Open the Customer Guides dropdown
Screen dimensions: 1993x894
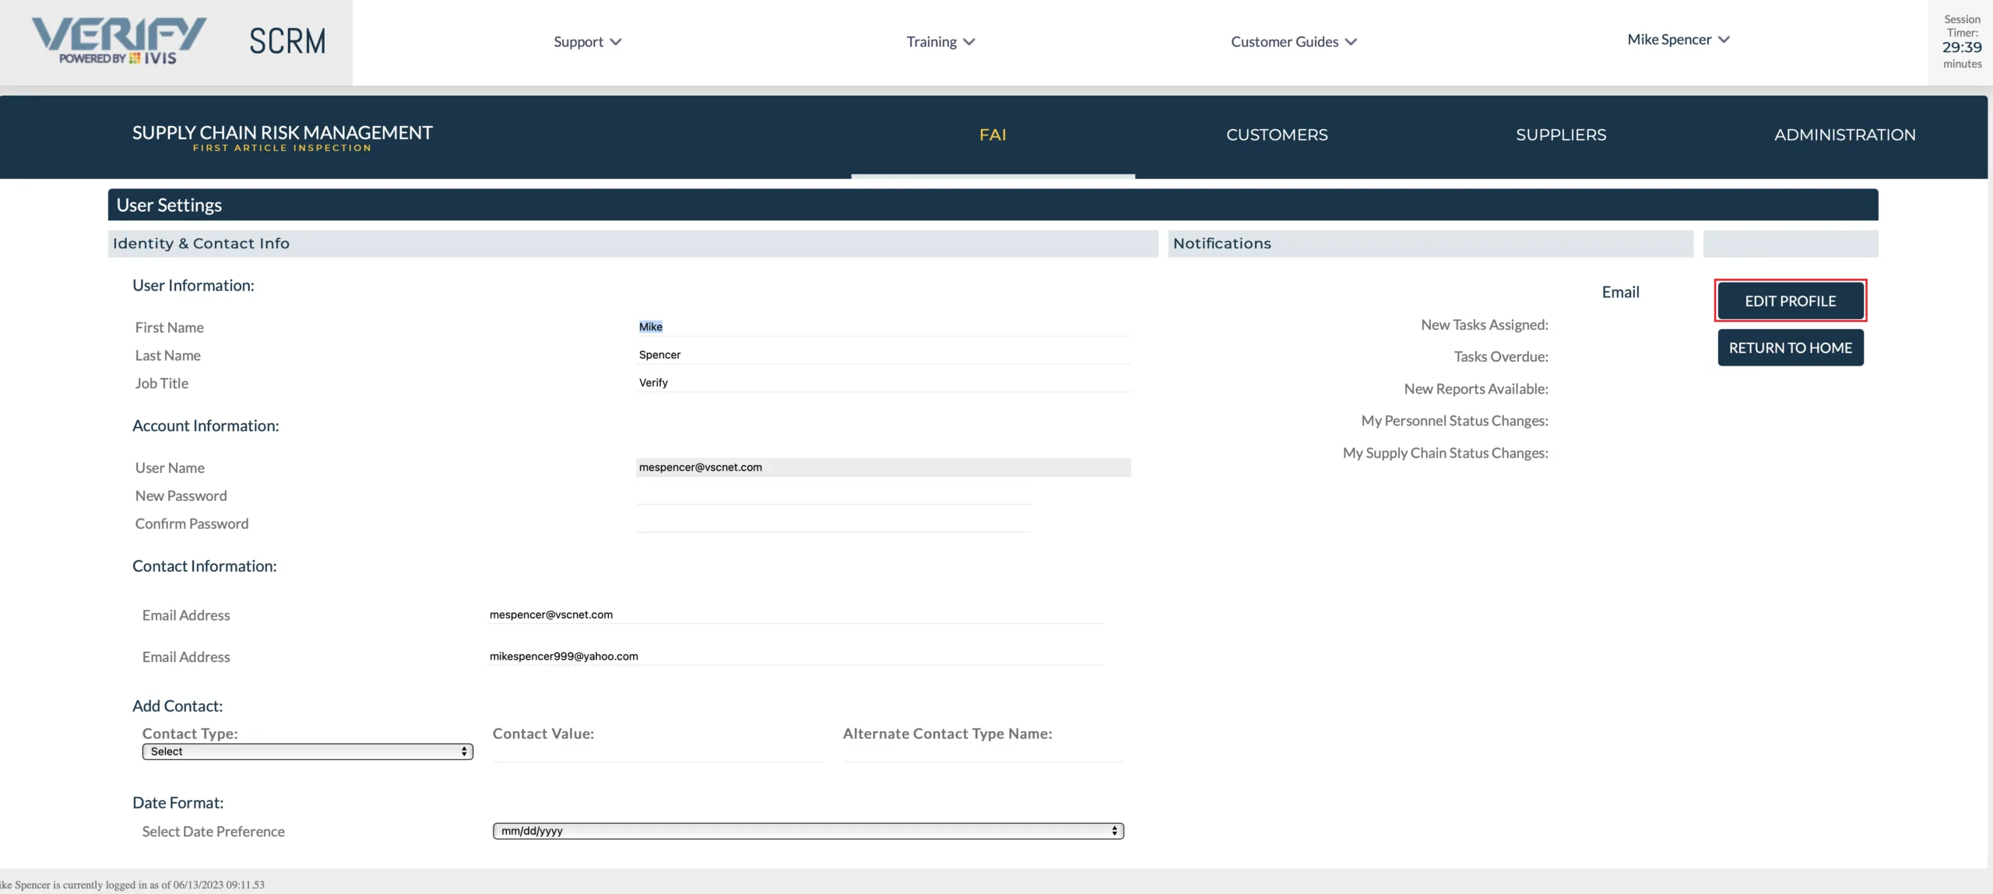[x=1293, y=42]
